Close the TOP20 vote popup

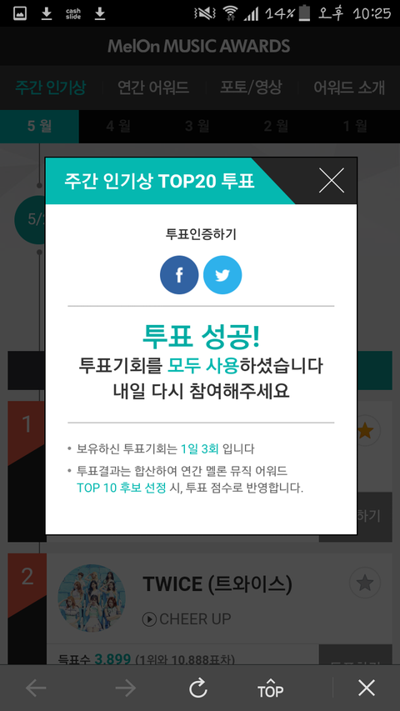332,181
